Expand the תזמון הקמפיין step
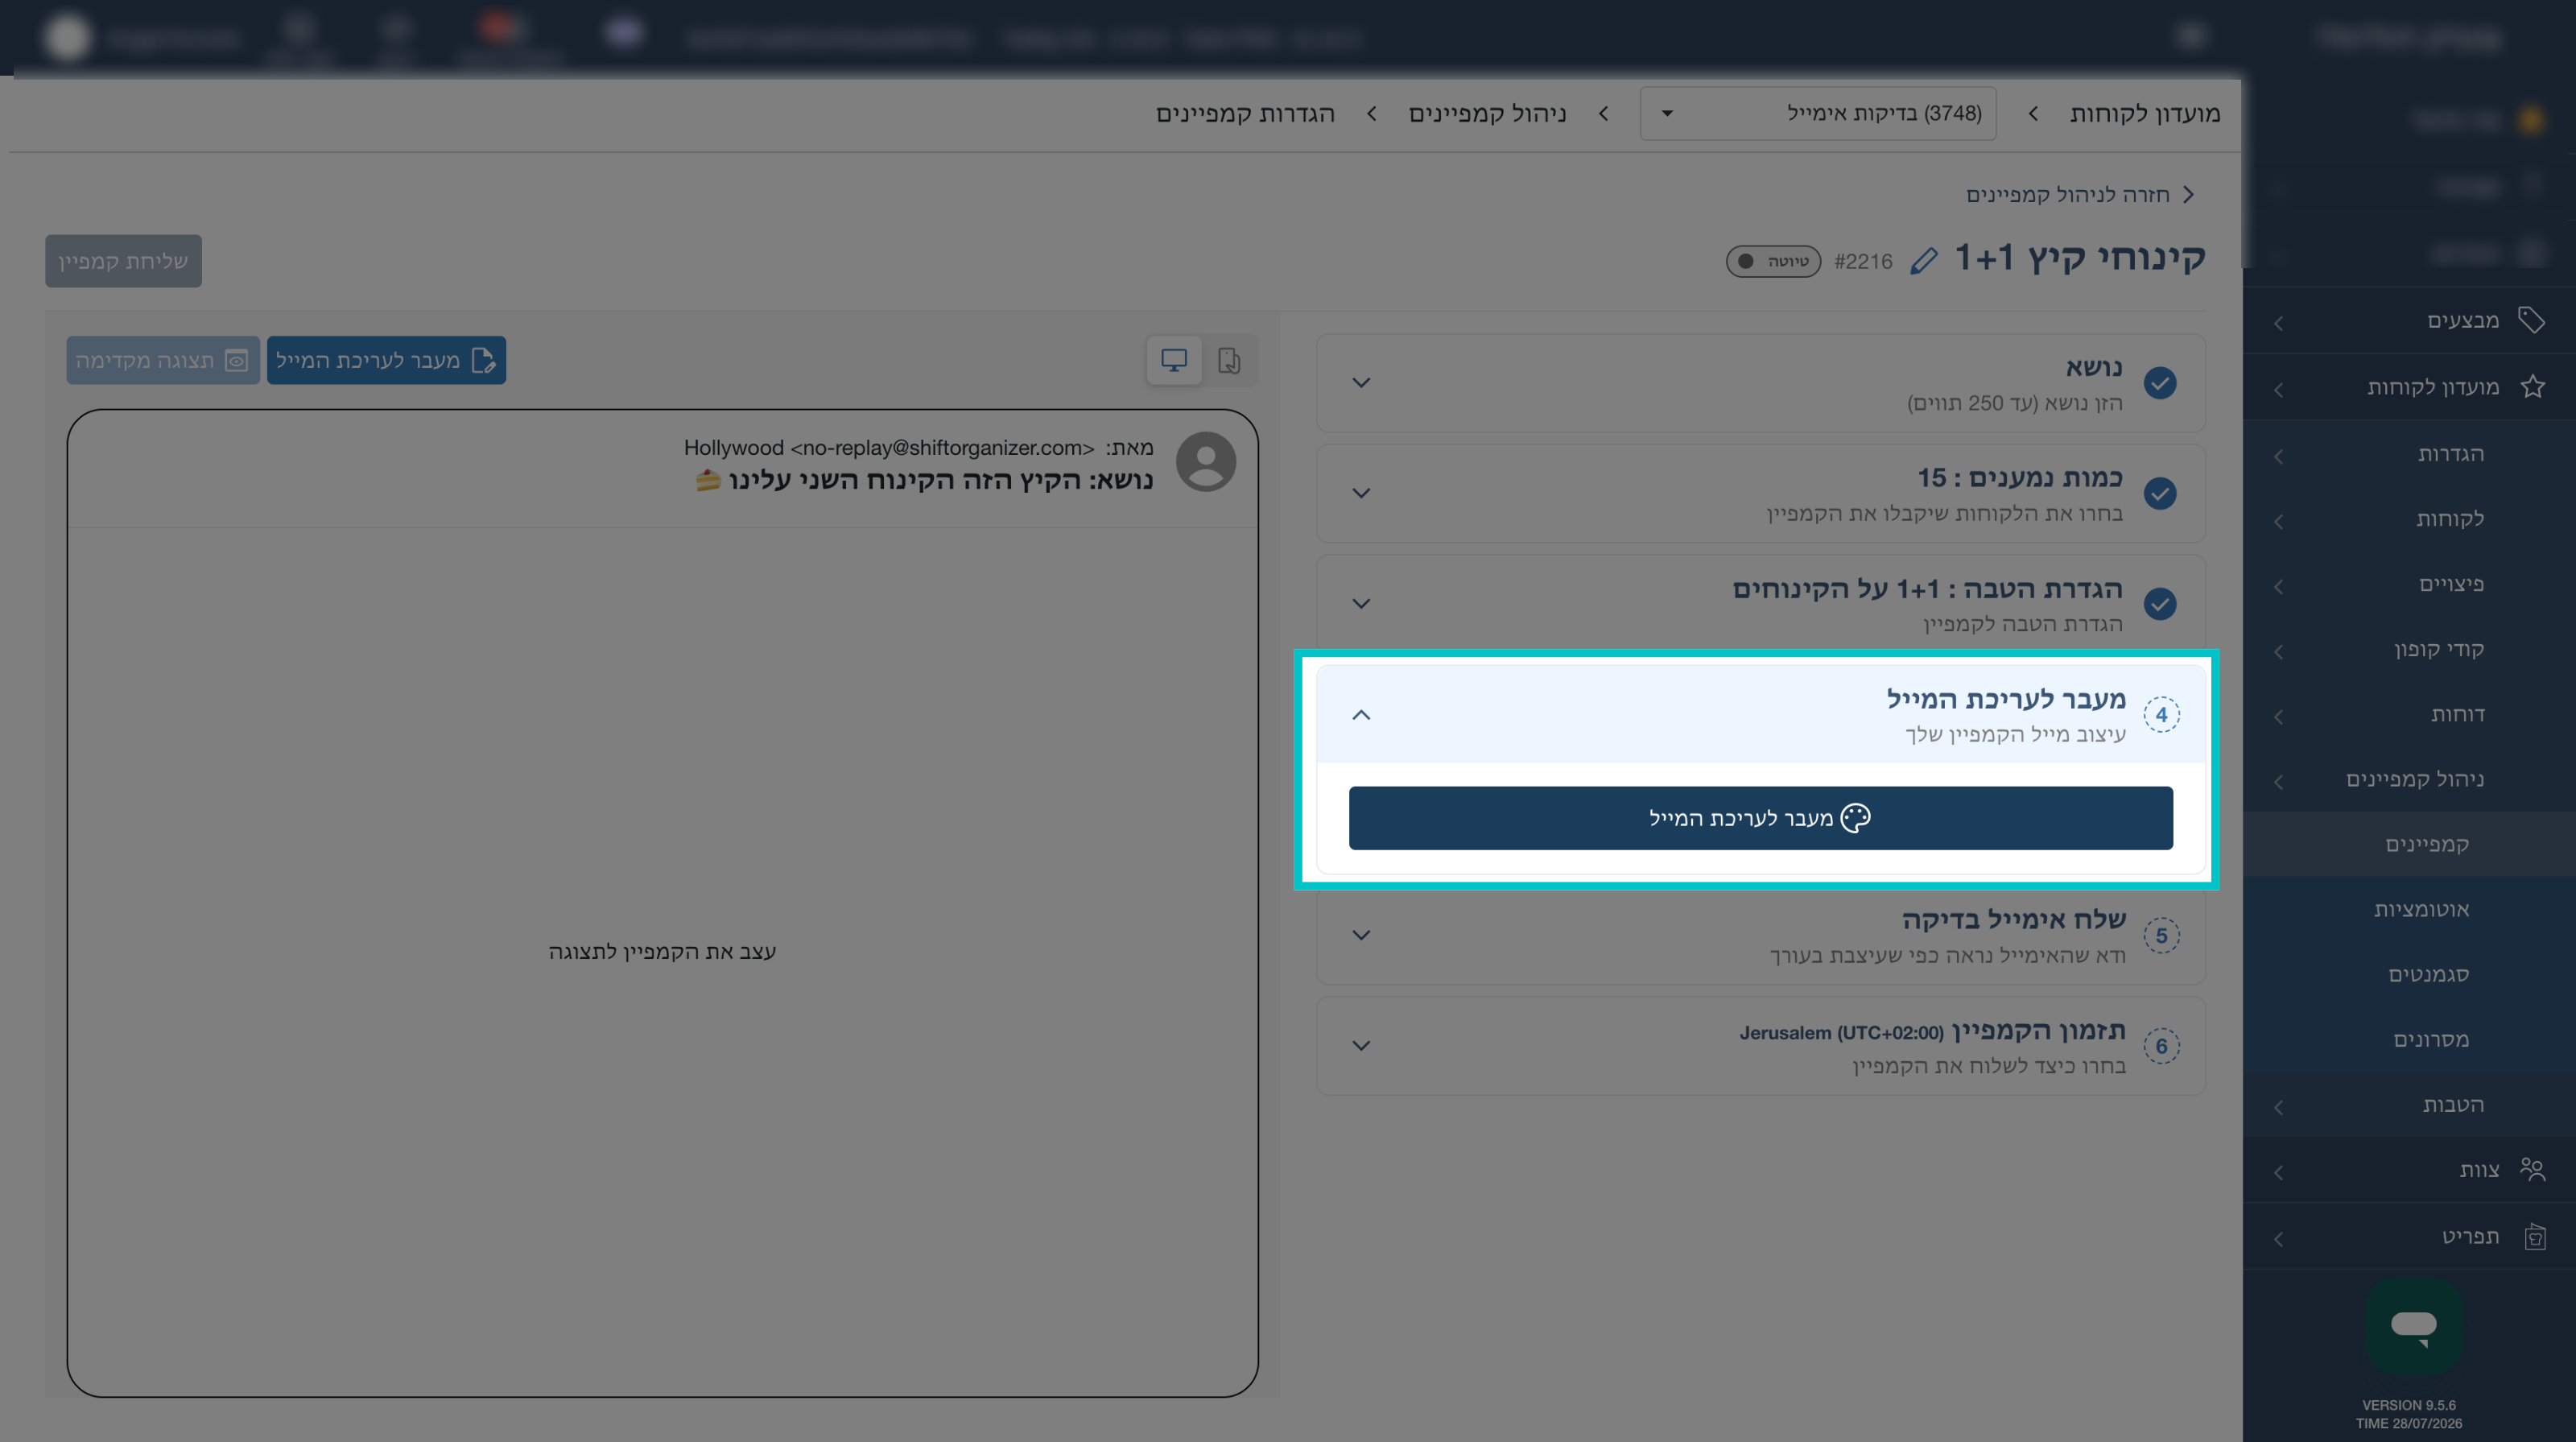 [x=1361, y=1045]
